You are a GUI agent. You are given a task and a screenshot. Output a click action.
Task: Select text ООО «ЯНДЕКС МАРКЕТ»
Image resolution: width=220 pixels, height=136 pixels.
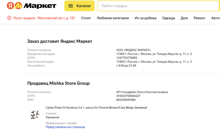[x=133, y=50]
